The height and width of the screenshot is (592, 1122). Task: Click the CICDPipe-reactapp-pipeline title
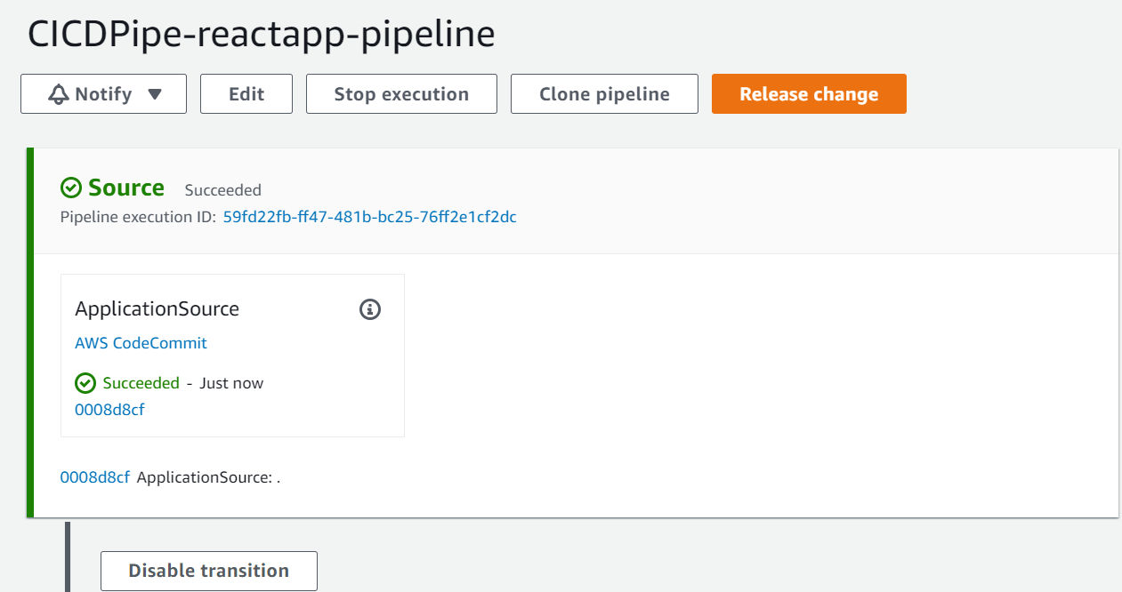(x=262, y=34)
